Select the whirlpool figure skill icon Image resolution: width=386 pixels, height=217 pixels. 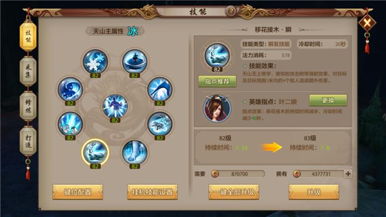coord(135,62)
